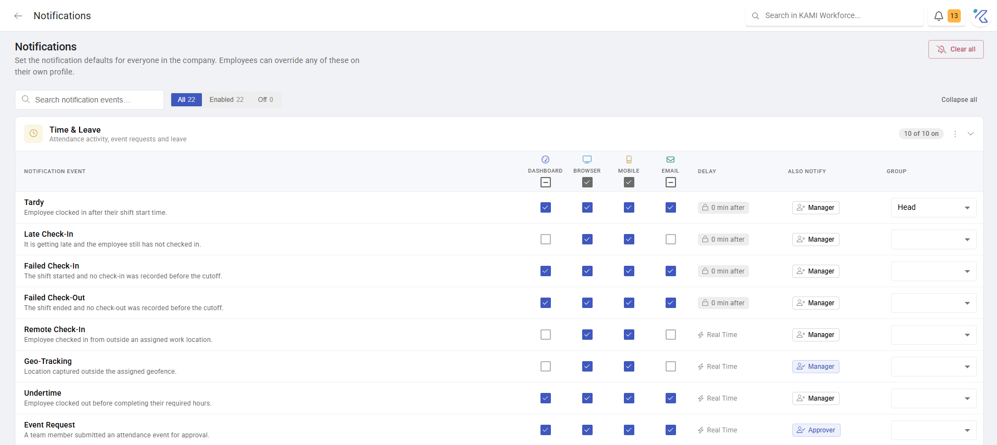Click the Dashboard column icon
The image size is (997, 445).
[x=545, y=159]
